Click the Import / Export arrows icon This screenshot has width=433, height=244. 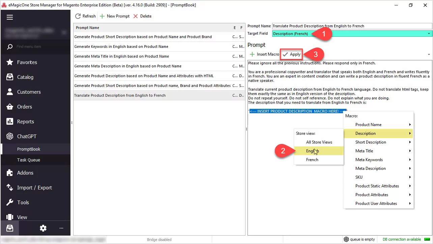click(10, 188)
